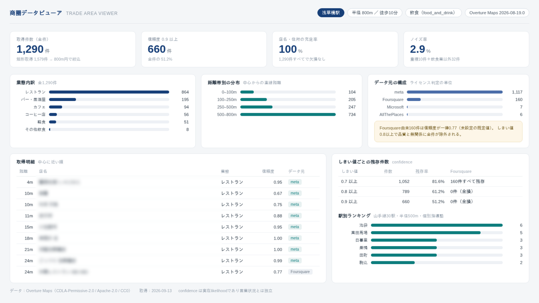Click the Foursquare tag in the last table row

coord(300,272)
